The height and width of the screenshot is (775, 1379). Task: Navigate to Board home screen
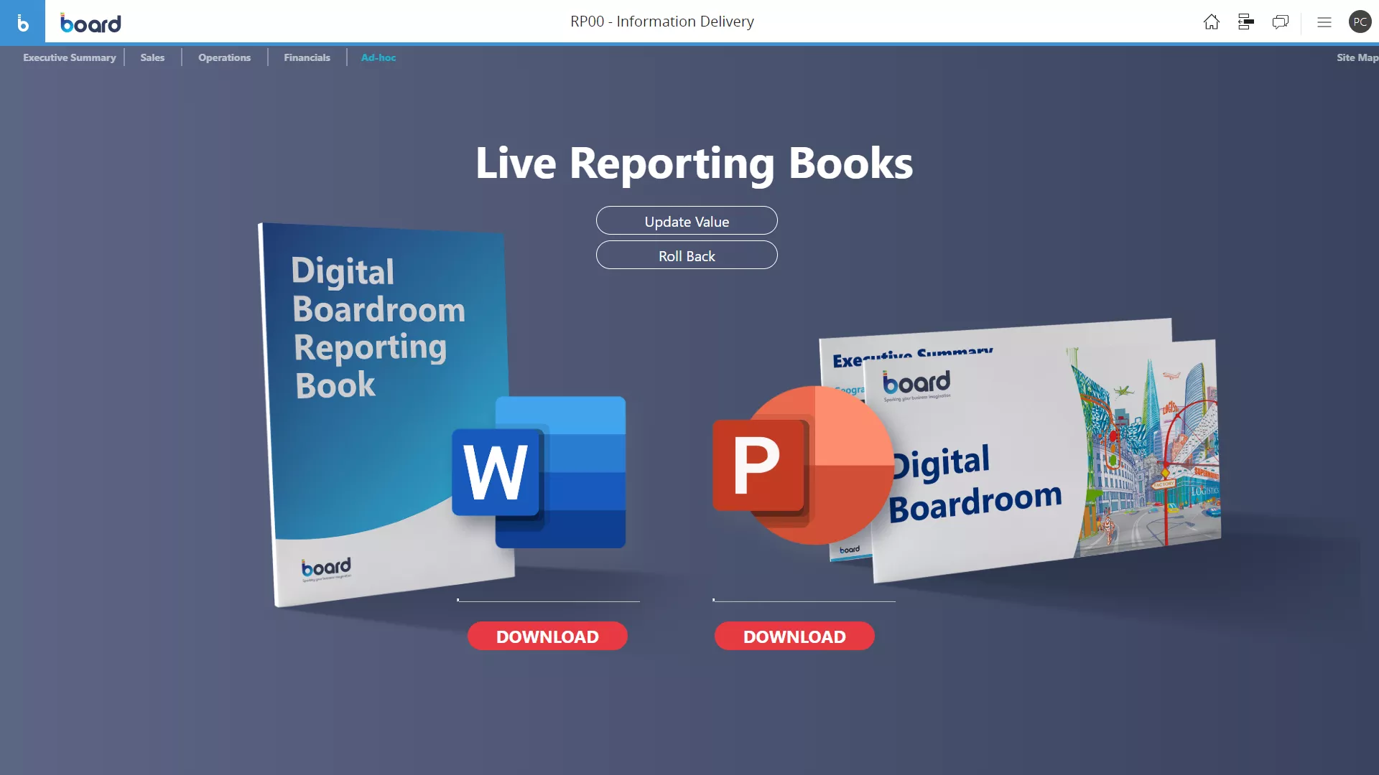(1212, 21)
